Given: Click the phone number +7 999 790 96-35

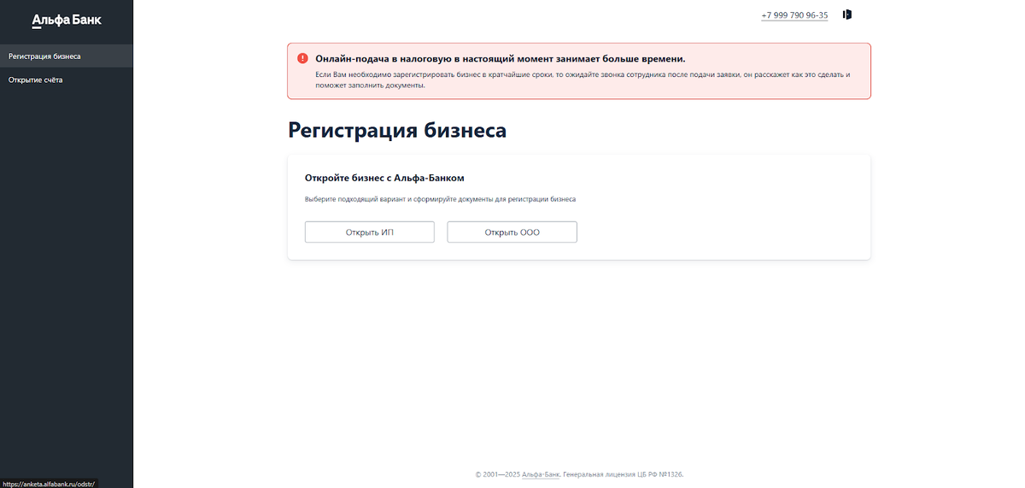Looking at the screenshot, I should [794, 15].
